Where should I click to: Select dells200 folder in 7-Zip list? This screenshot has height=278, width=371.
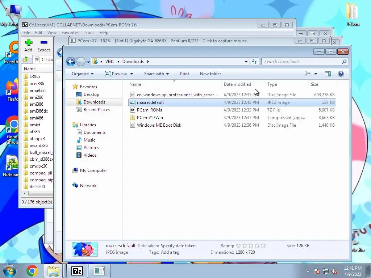click(37, 186)
